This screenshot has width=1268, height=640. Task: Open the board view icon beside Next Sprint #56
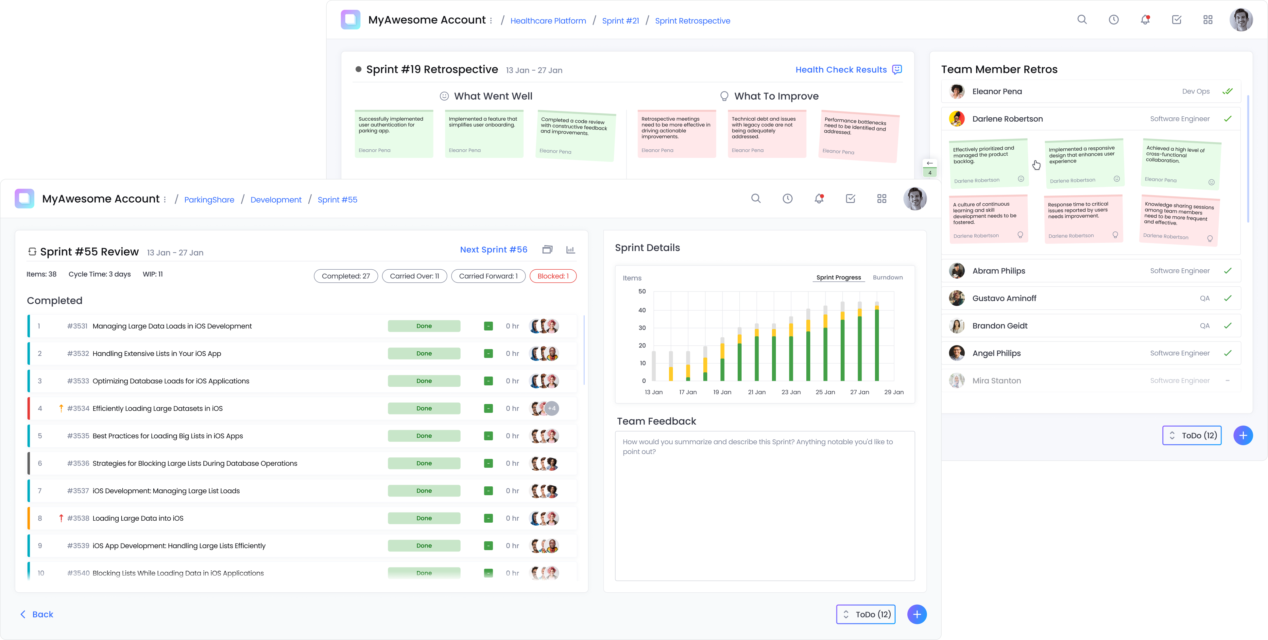(x=547, y=249)
